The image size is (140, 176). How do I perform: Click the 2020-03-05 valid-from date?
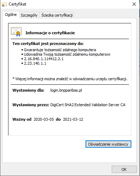click(44, 119)
